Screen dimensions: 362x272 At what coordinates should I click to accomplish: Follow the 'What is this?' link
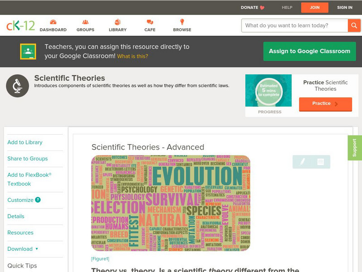133,57
